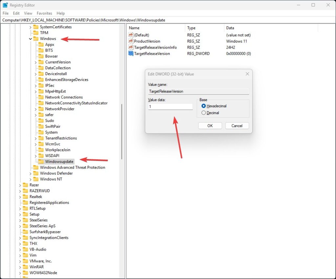This screenshot has width=336, height=279.
Task: Click the Data column header
Action: [271, 28]
